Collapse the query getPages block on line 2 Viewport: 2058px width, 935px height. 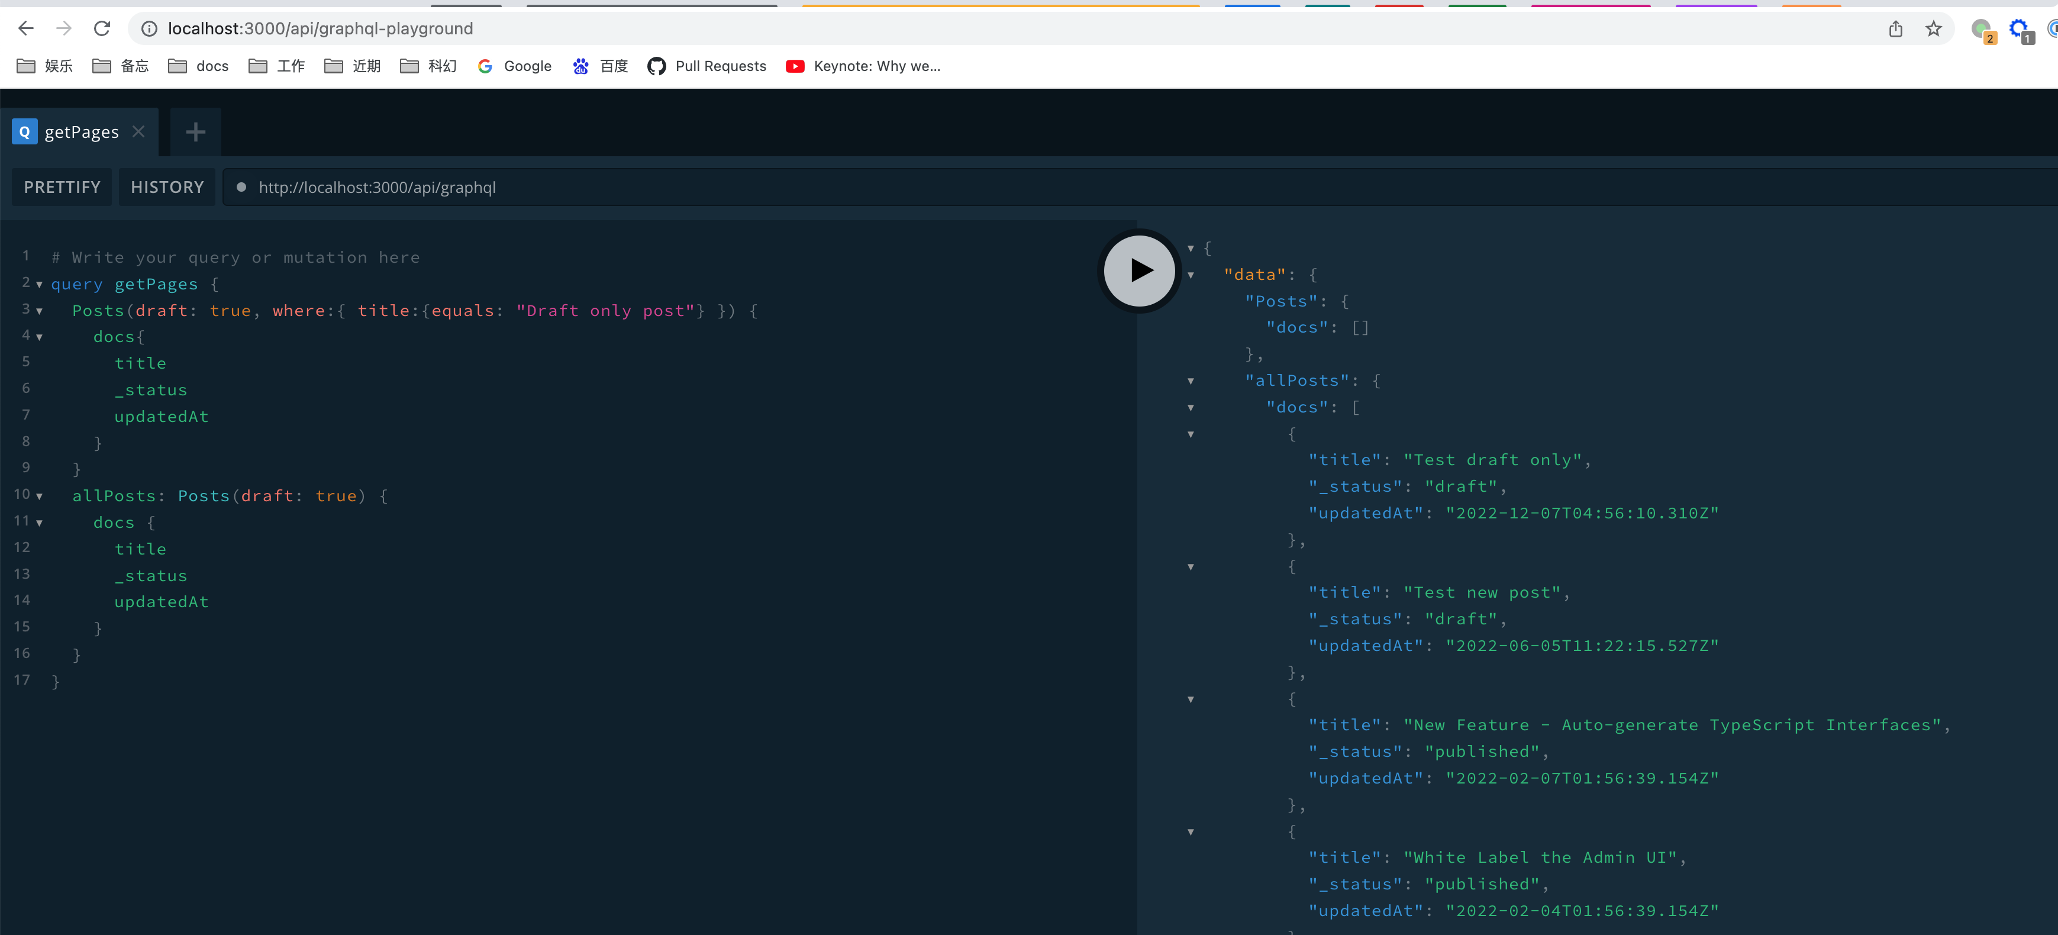[x=39, y=285]
